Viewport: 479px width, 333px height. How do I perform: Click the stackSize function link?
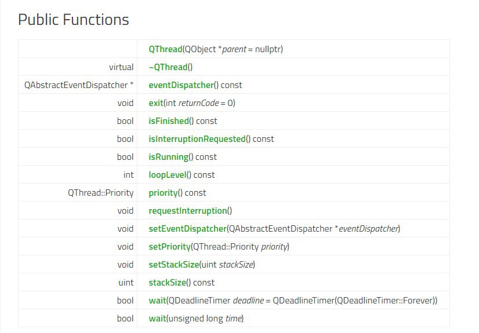click(x=167, y=283)
